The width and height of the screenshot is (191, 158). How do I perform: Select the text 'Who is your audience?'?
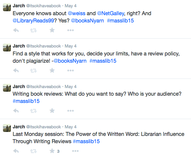(155, 94)
